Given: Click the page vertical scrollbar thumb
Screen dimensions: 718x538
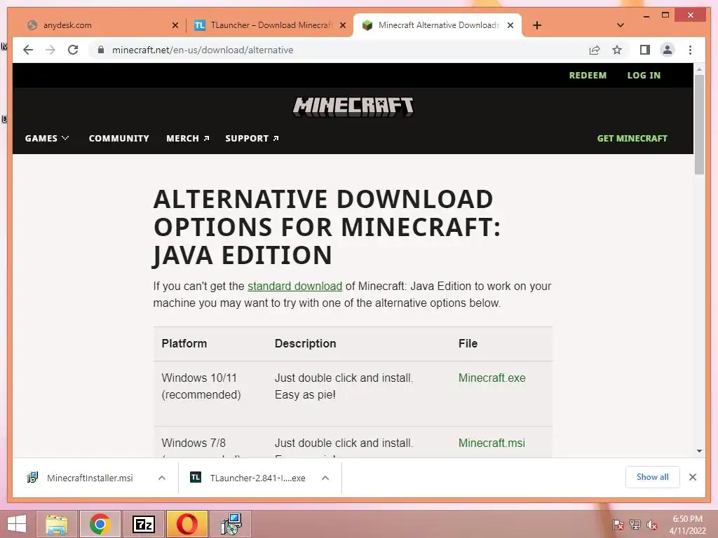Looking at the screenshot, I should click(x=699, y=124).
